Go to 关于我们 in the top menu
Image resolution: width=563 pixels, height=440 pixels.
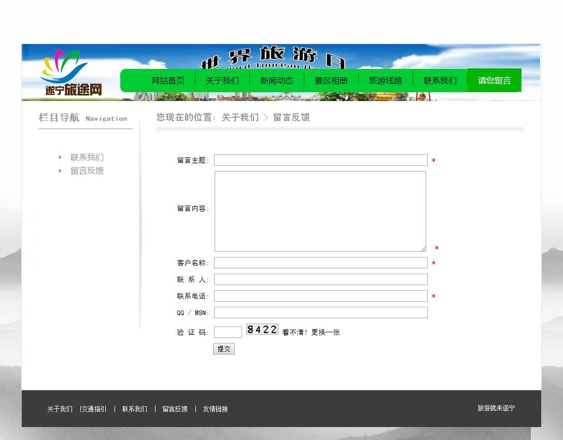point(222,80)
